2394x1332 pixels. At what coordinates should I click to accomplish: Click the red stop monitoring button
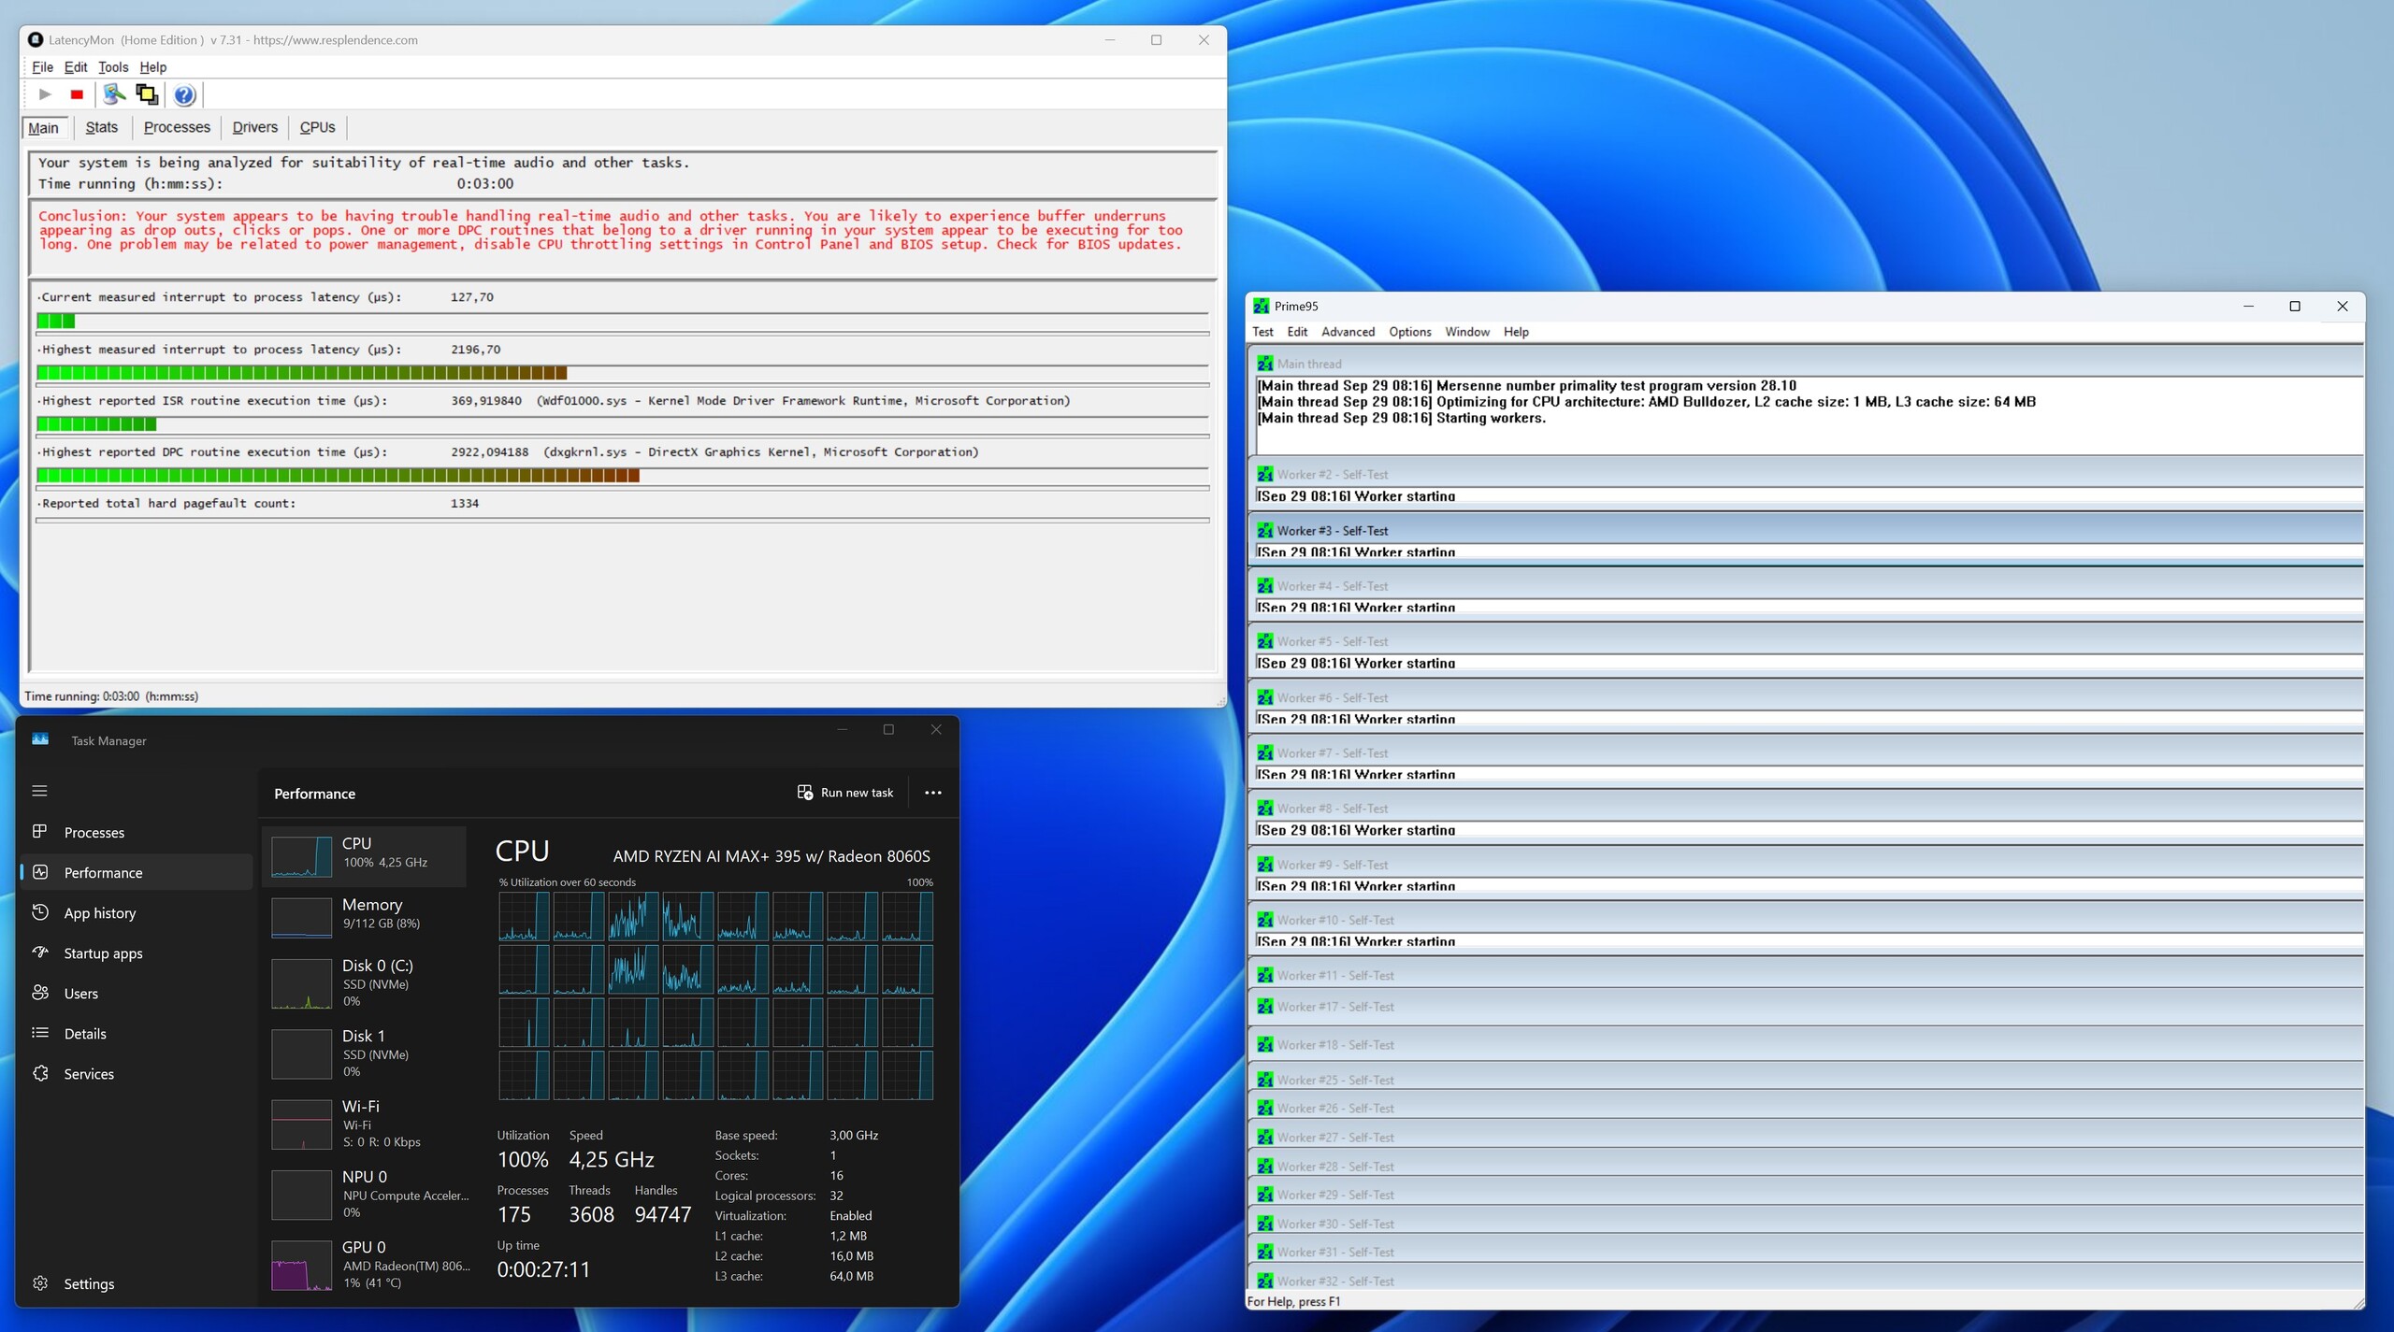click(77, 94)
